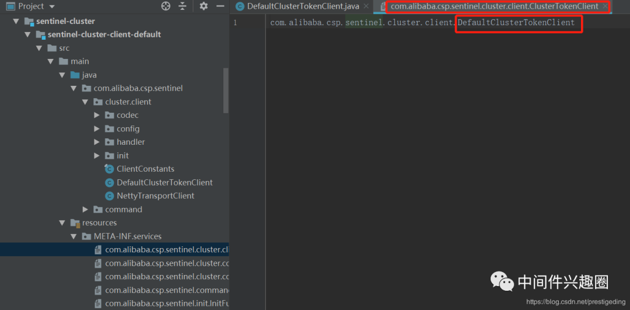630x310 pixels.
Task: Expand the config package
Action: 96,128
